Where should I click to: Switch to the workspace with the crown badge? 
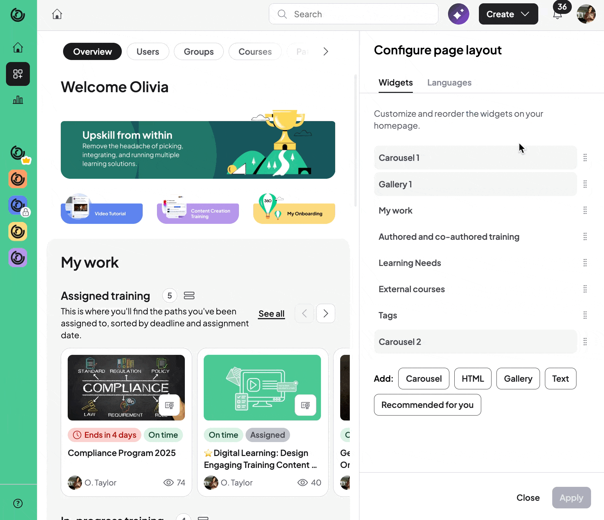(18, 153)
